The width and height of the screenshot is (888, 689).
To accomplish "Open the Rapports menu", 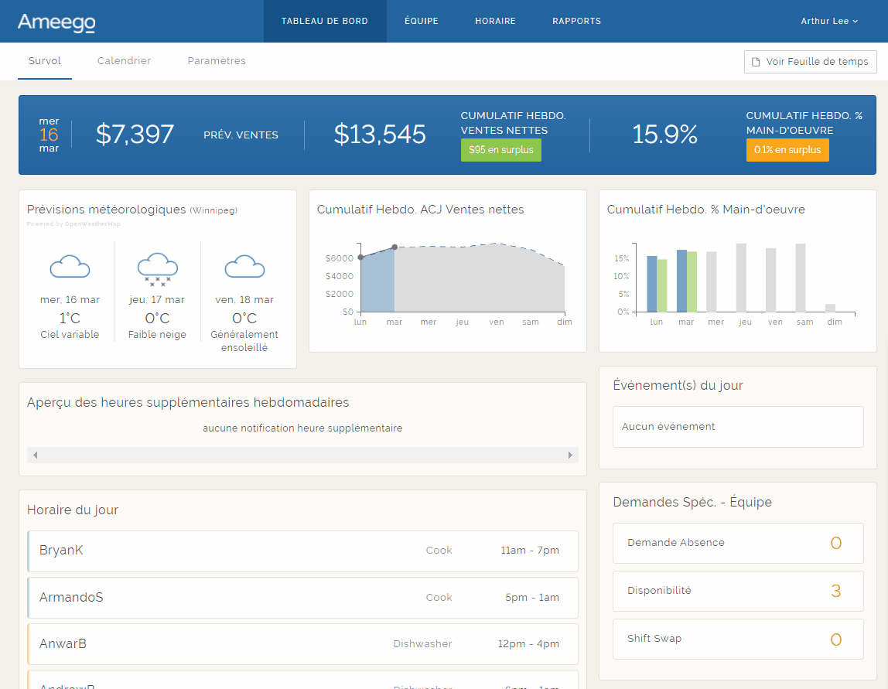I will pyautogui.click(x=576, y=22).
